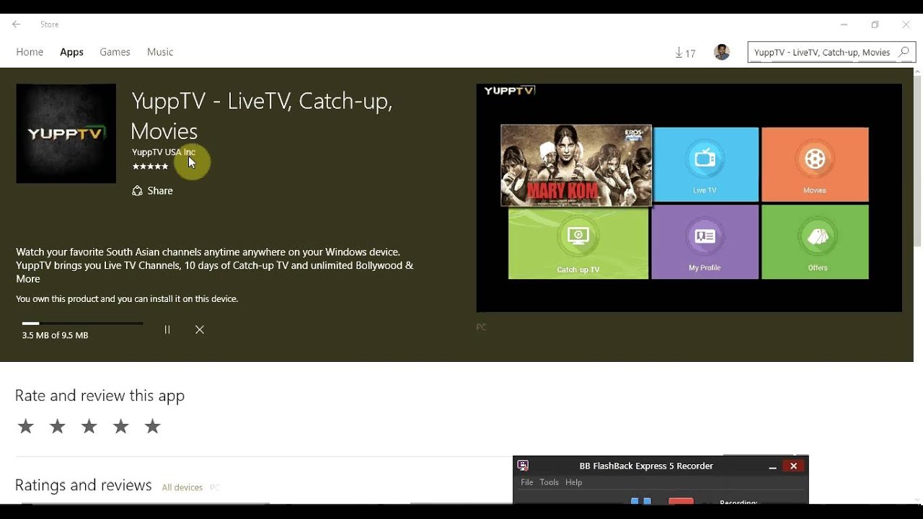Open Help menu in FlashBack Recorder
This screenshot has height=519, width=923.
pyautogui.click(x=574, y=482)
